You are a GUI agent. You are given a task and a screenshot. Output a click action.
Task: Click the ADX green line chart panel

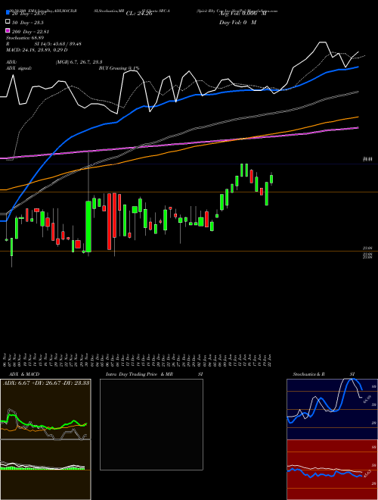pos(45,409)
